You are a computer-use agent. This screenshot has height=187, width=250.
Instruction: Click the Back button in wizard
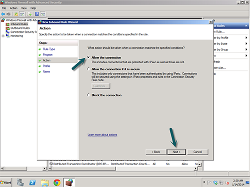pos(156,152)
